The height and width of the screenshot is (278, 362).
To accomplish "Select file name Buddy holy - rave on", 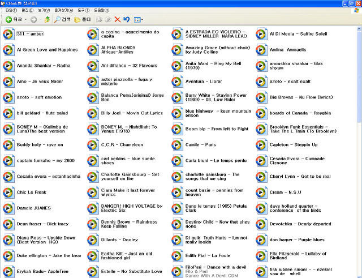I will tap(40, 145).
